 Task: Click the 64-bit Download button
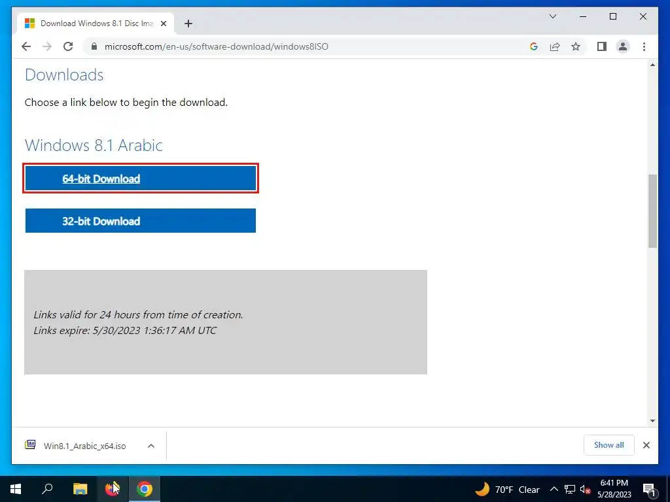pos(141,178)
